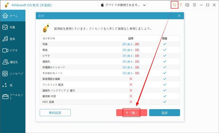The image size is (219, 133).
Task: Click the 登録 column header in table
Action: (165, 38)
